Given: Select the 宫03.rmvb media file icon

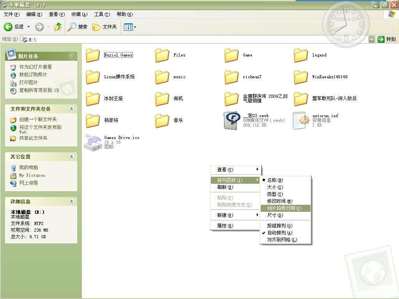Looking at the screenshot, I should 231,121.
